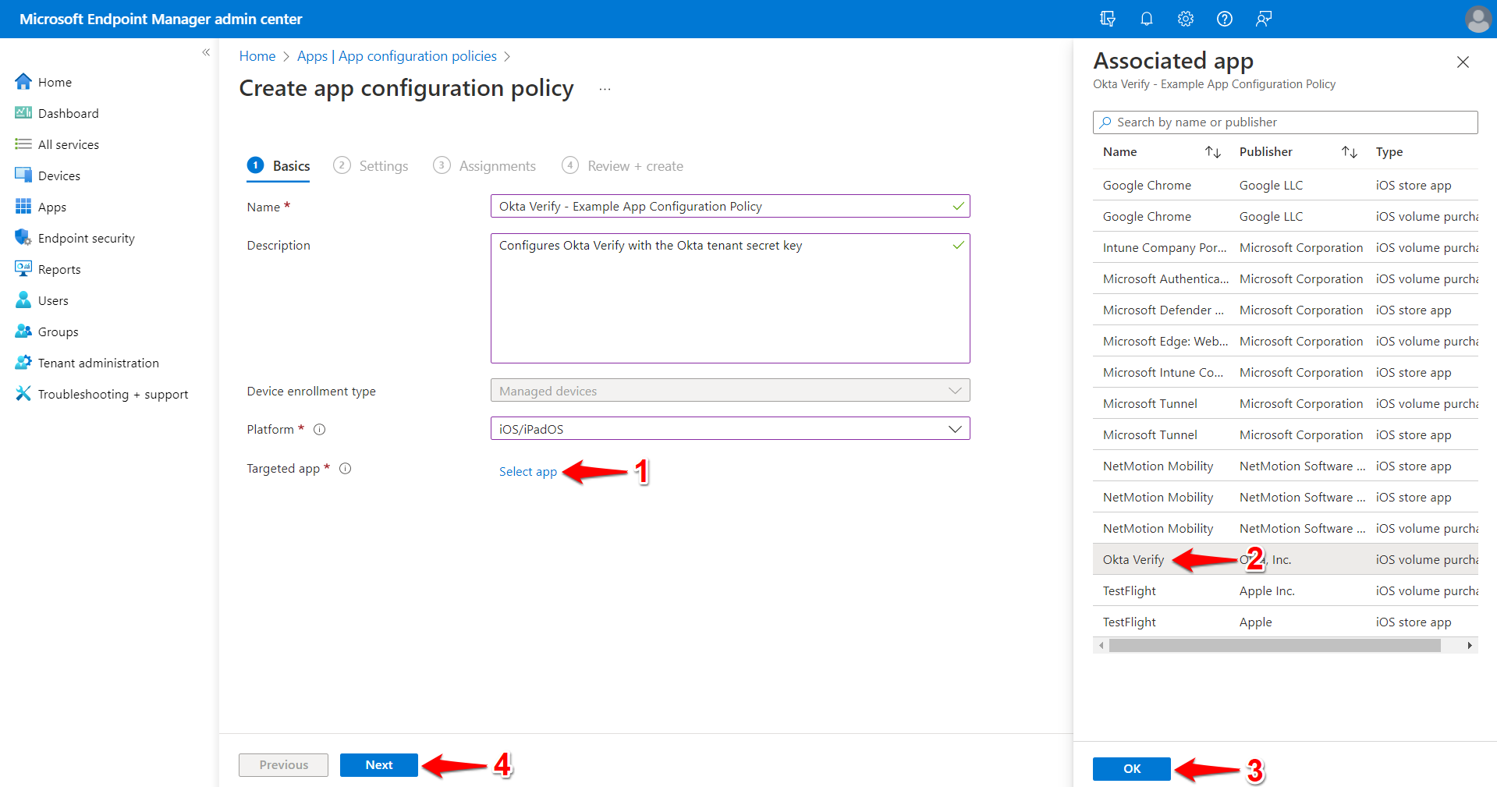Click the Home breadcrumb link
This screenshot has height=787, width=1497.
click(257, 56)
